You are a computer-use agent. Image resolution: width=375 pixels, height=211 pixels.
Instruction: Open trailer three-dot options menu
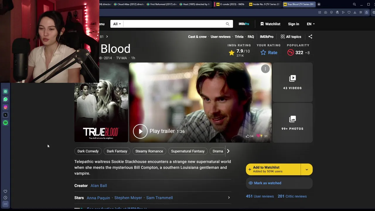coord(265,69)
